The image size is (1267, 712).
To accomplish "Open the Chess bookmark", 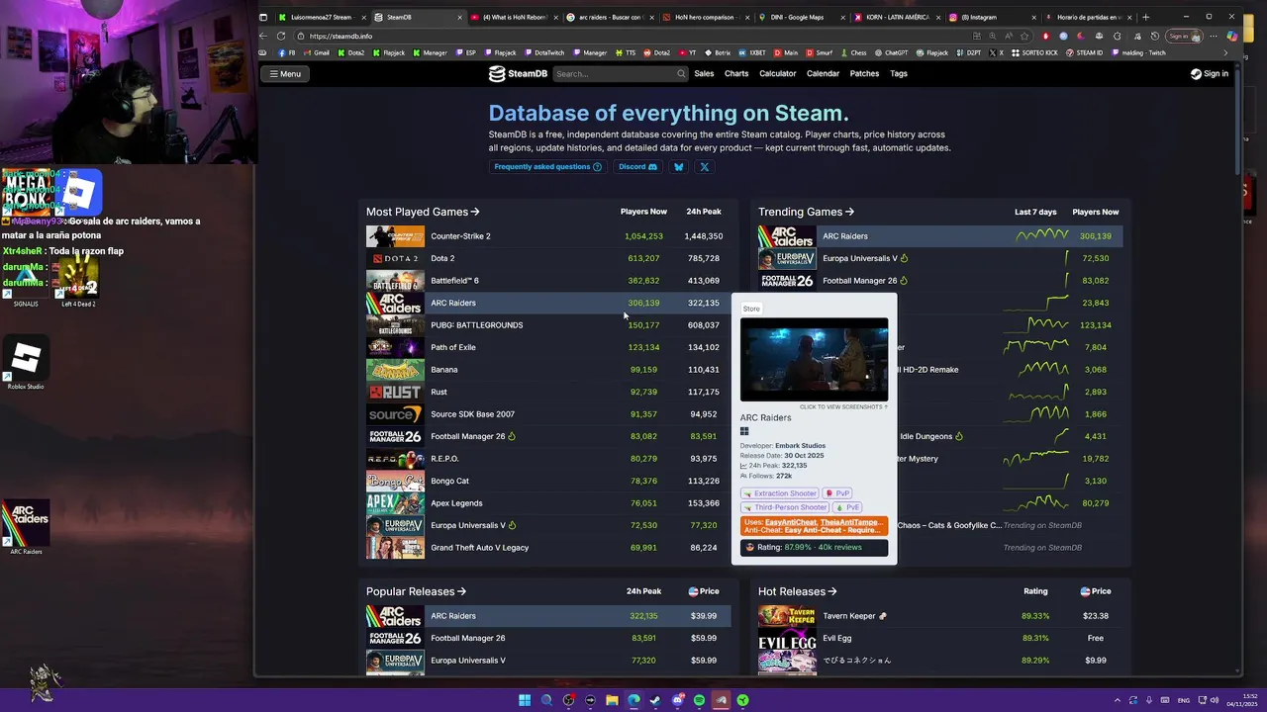I will pos(853,52).
